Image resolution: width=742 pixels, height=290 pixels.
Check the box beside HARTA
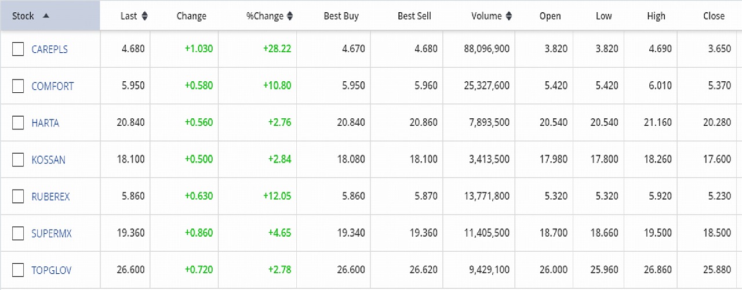pos(18,123)
